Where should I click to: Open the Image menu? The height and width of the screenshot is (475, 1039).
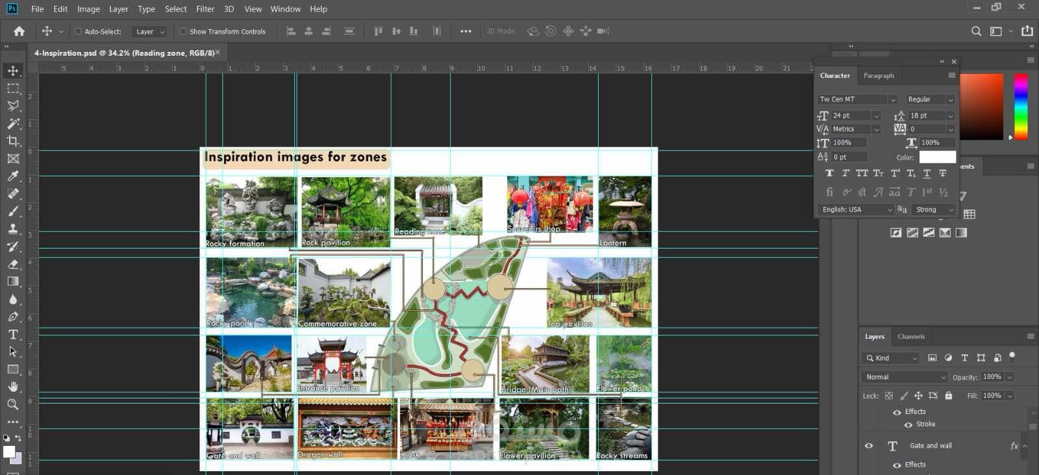tap(88, 9)
